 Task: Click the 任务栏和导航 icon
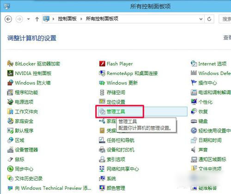click(x=102, y=140)
